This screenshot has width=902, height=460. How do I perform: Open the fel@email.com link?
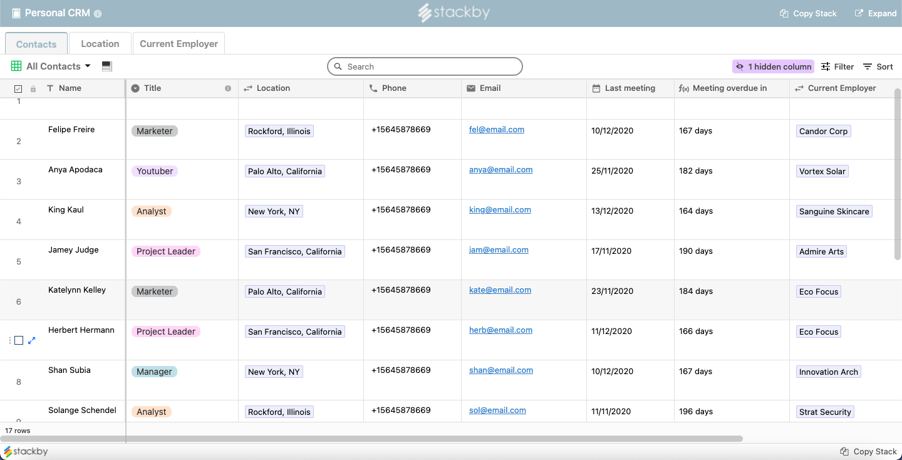tap(497, 130)
